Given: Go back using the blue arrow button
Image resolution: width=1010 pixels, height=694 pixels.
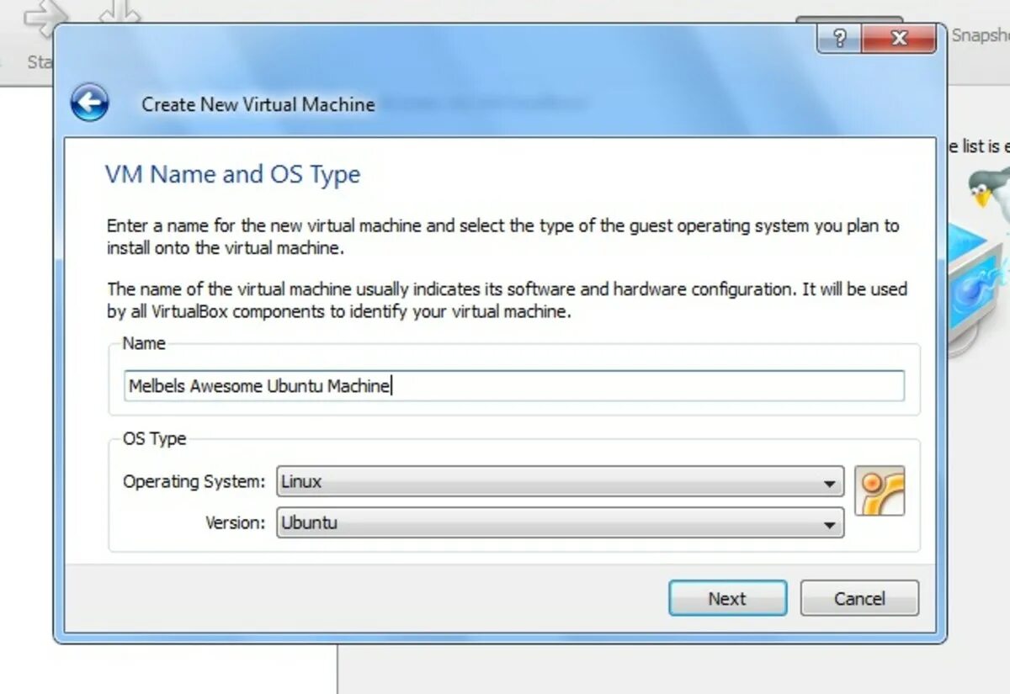Looking at the screenshot, I should [x=89, y=103].
